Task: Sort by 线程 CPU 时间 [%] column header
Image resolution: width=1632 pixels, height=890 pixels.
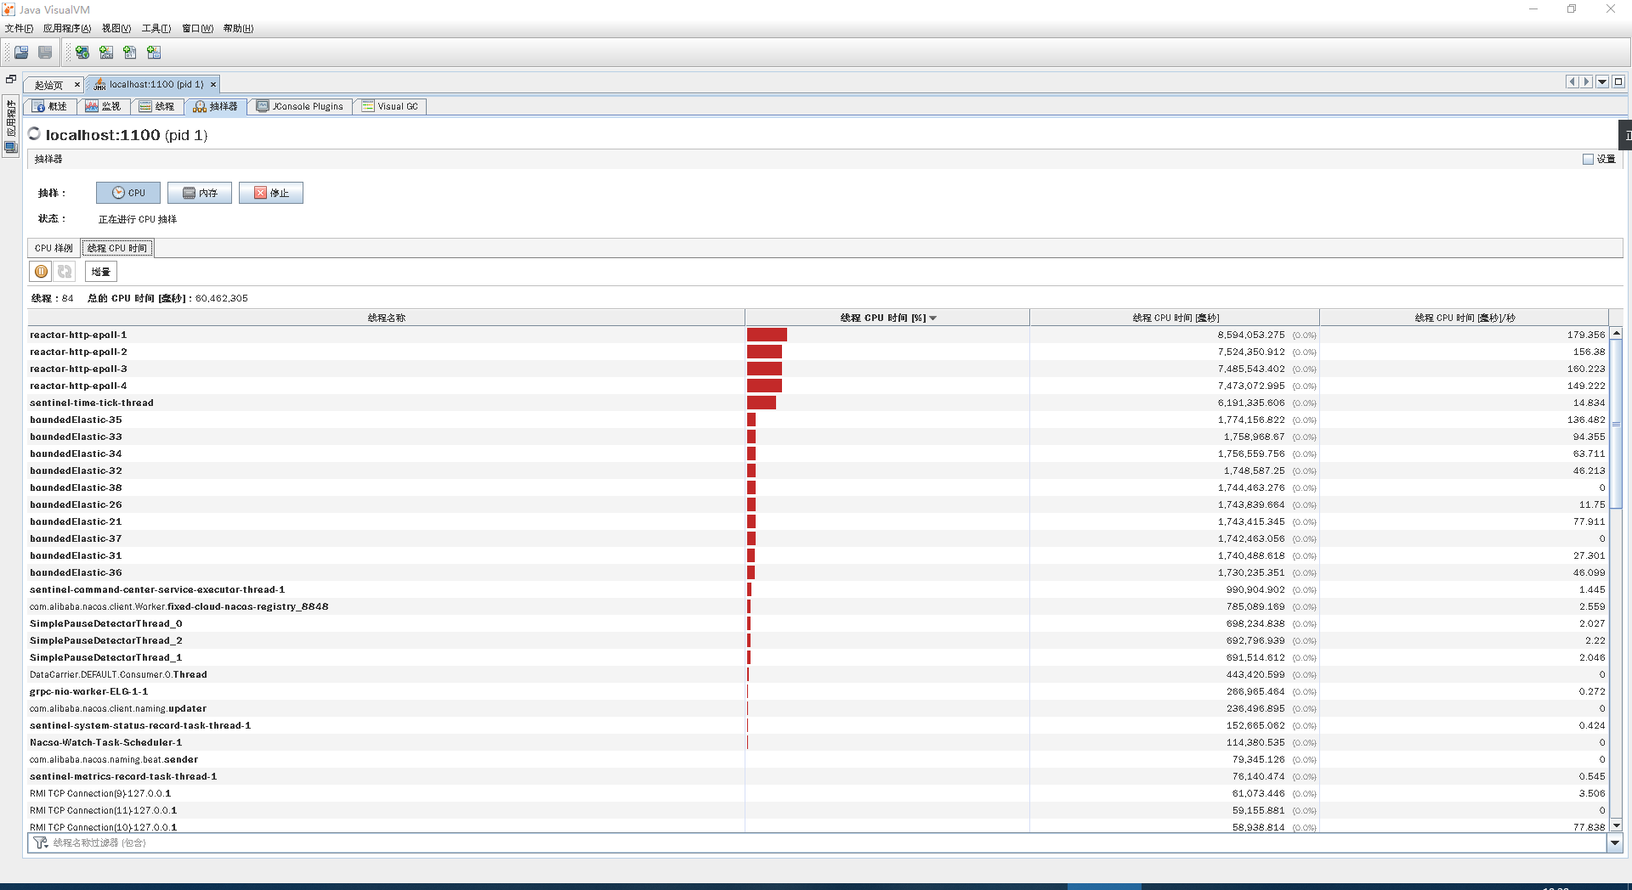Action: coord(887,318)
